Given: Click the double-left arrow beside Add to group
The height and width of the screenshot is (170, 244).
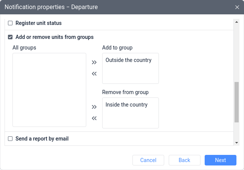Looking at the screenshot, I should [94, 74].
